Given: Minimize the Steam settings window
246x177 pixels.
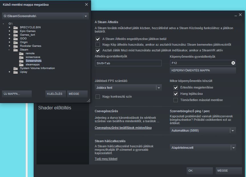Looking at the screenshot, I should tap(236, 15).
